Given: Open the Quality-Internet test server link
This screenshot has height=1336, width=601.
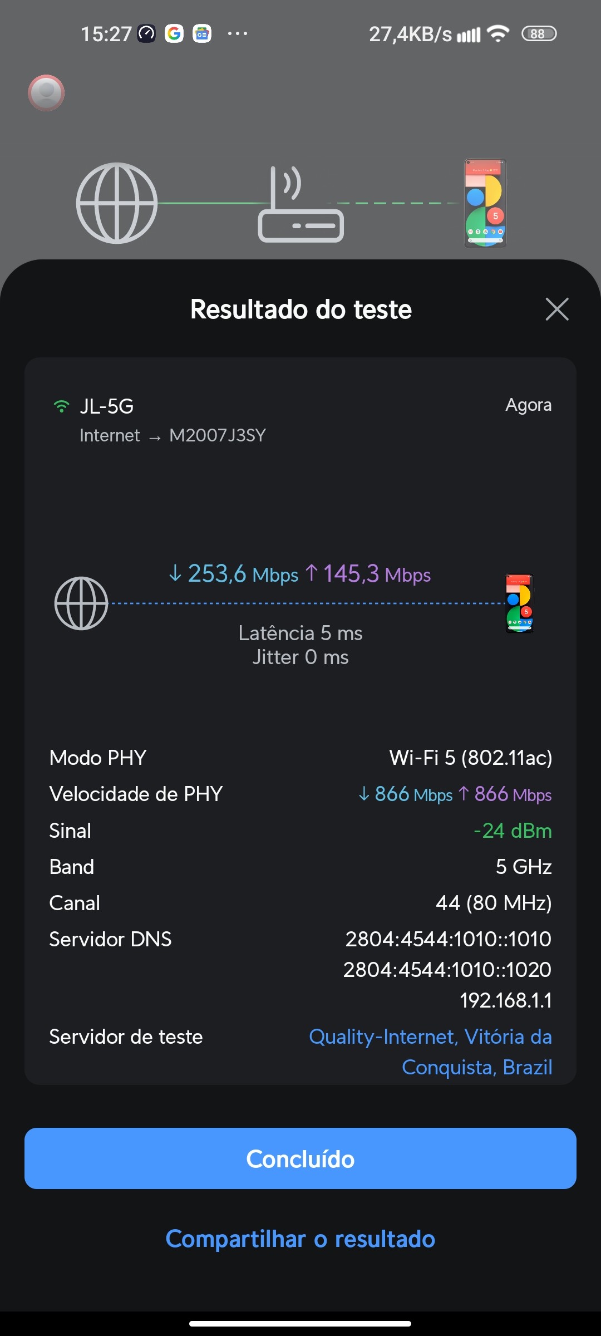Looking at the screenshot, I should coord(430,1052).
